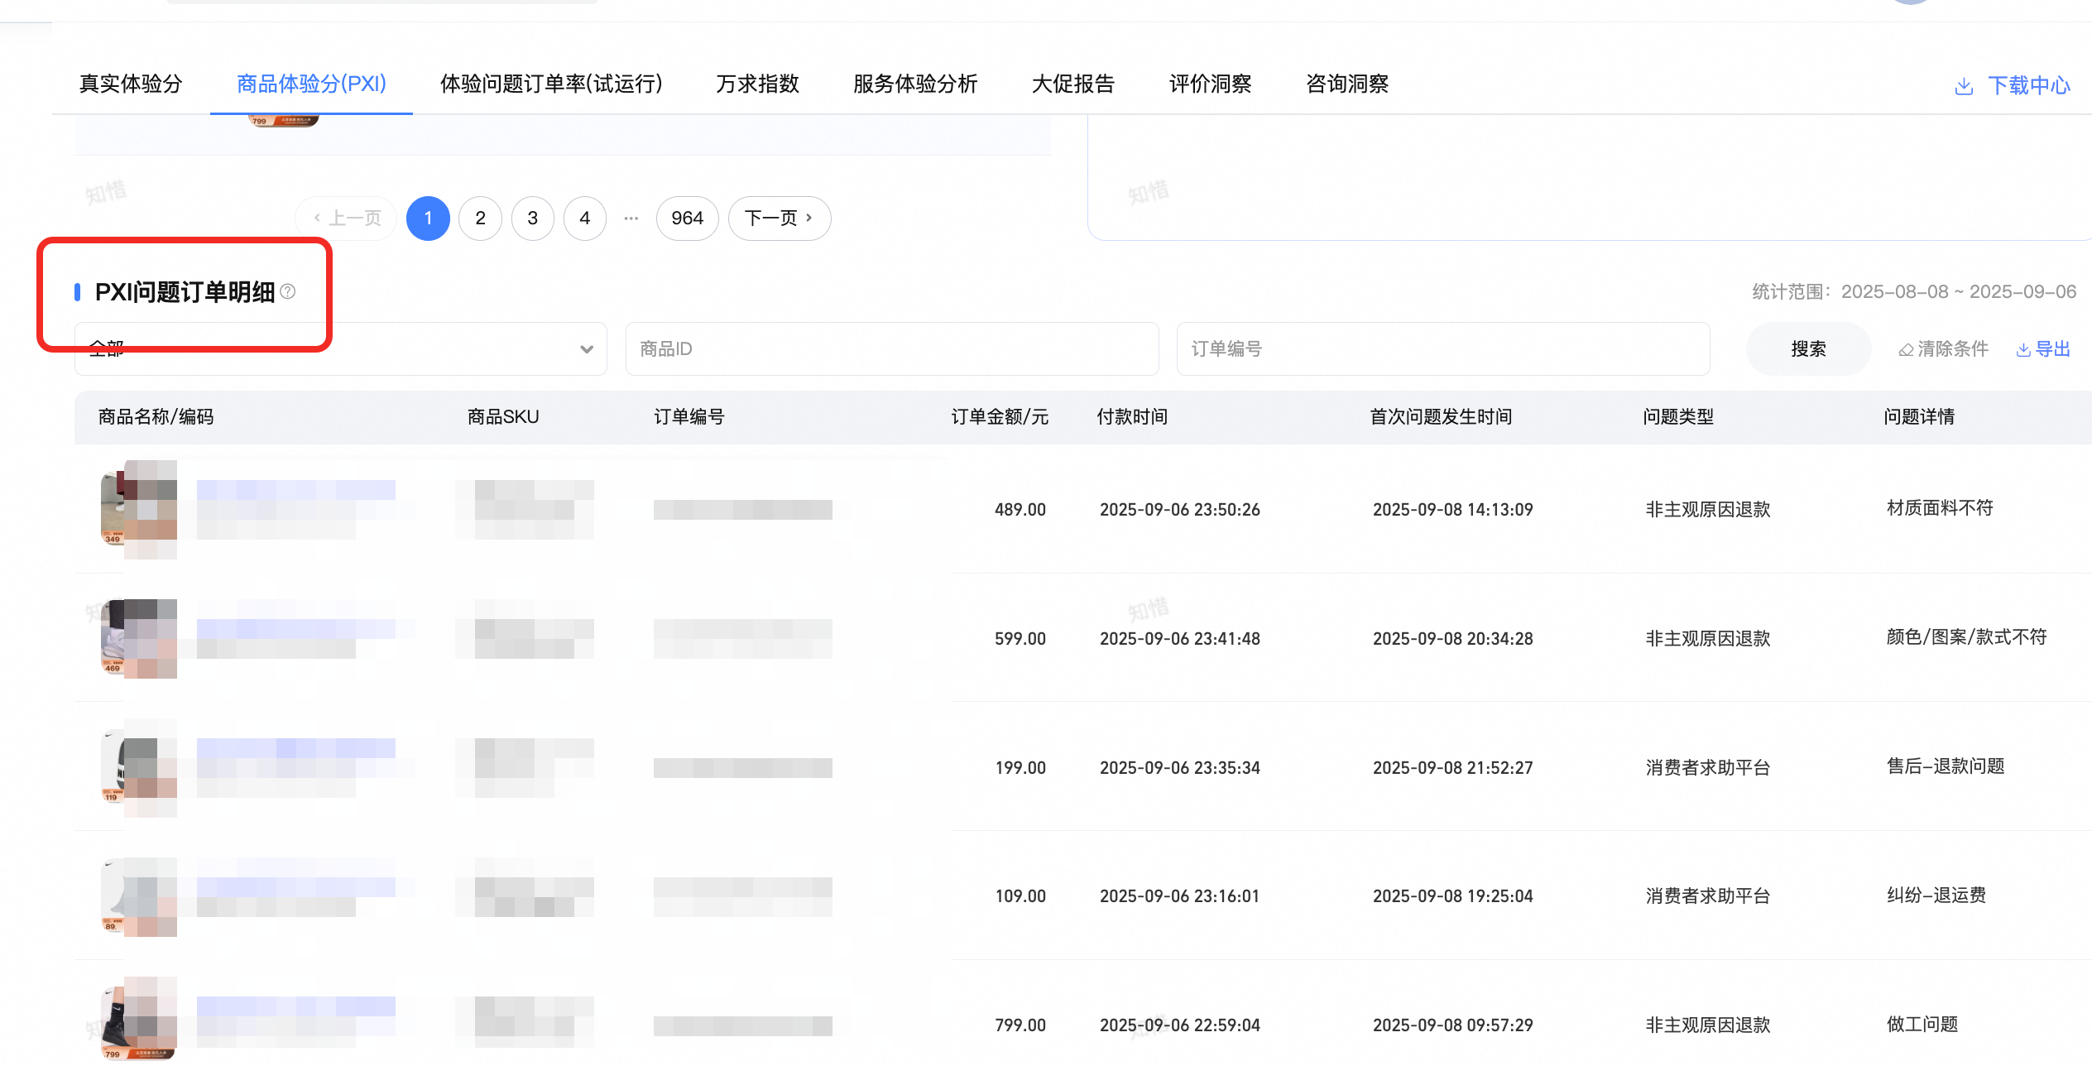
Task: Click the eraser icon beside 清除条件
Action: [1906, 350]
